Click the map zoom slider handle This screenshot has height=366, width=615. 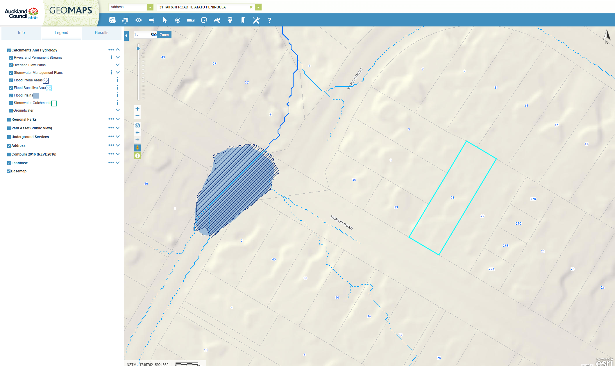[x=138, y=49]
